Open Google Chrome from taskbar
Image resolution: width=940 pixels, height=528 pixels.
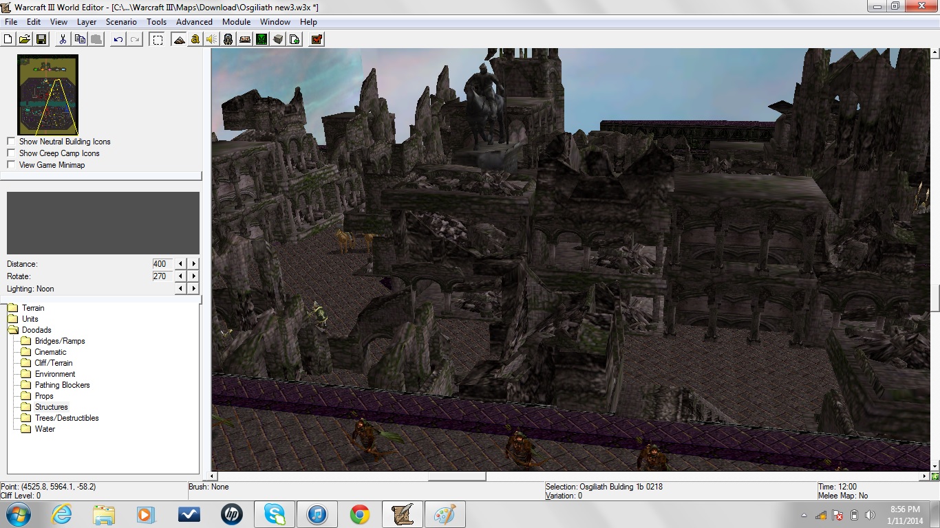(x=359, y=514)
